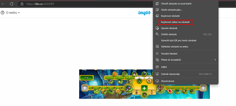236x106 pixels.
Task: Expand Přidat do kompletů submenu arrow
Action: tap(215, 60)
